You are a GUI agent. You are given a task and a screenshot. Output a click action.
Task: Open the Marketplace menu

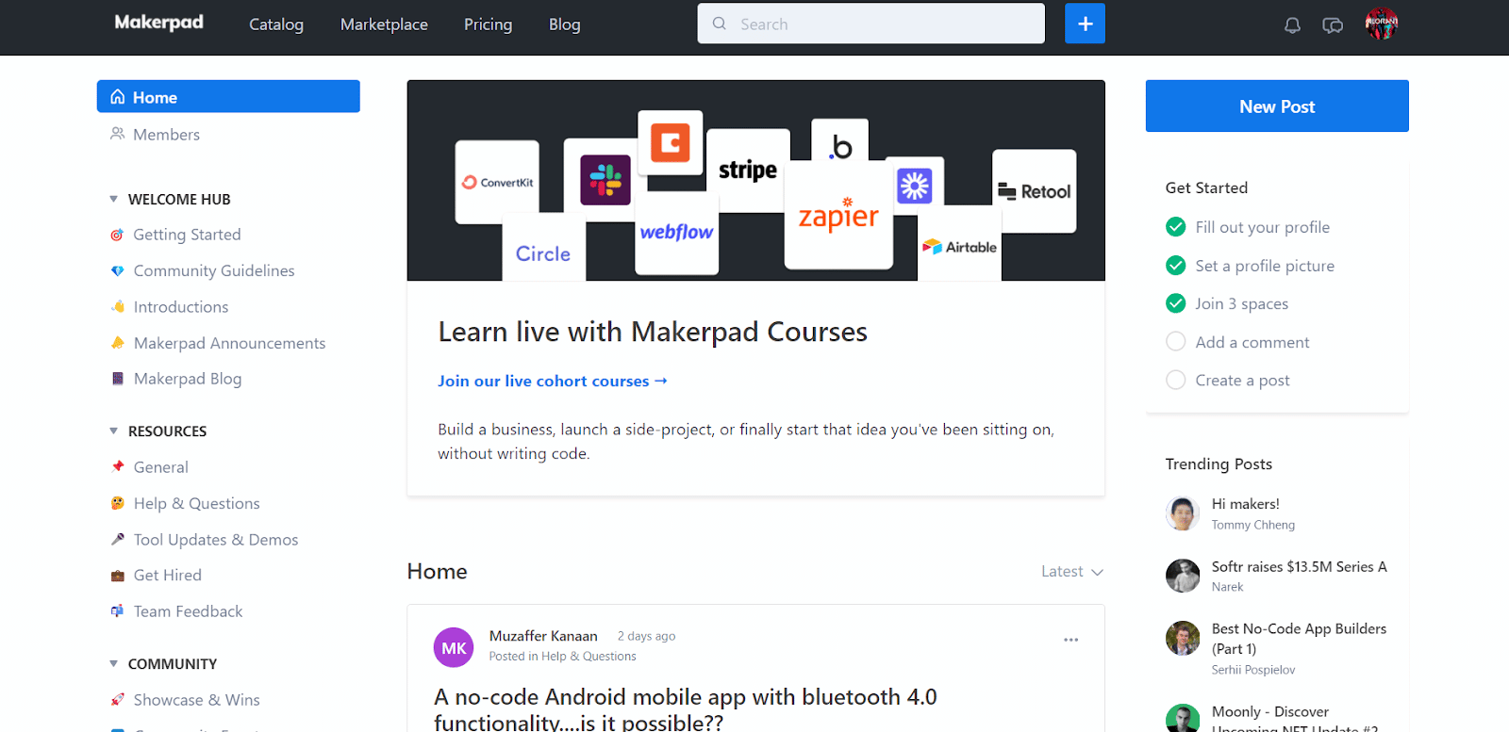click(x=384, y=24)
